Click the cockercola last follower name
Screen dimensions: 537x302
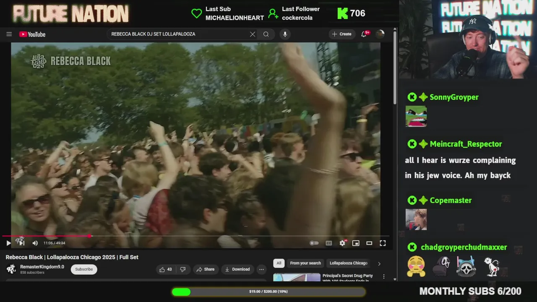297,18
